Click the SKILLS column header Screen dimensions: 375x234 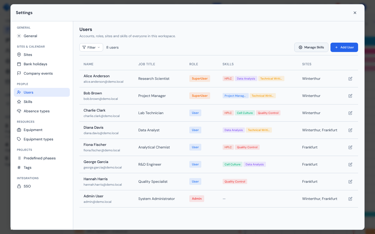(x=228, y=64)
